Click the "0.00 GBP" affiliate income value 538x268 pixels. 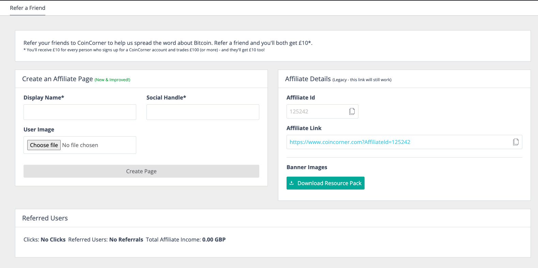point(214,239)
